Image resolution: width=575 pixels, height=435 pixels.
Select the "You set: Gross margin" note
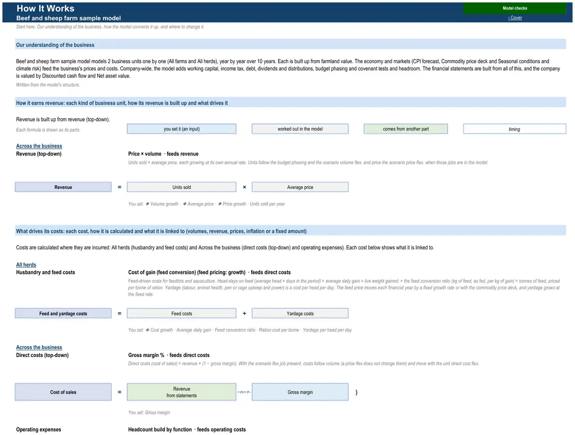[x=149, y=413]
